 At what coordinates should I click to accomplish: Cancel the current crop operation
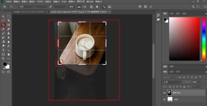145,6
